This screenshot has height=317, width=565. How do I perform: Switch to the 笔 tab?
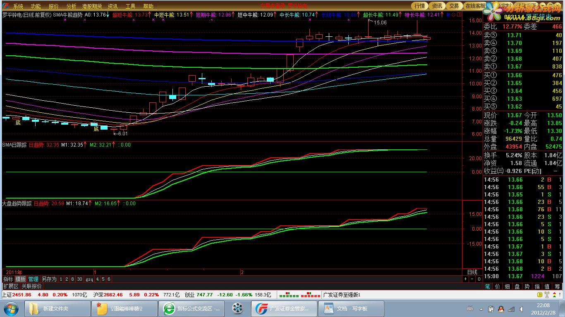[488, 286]
